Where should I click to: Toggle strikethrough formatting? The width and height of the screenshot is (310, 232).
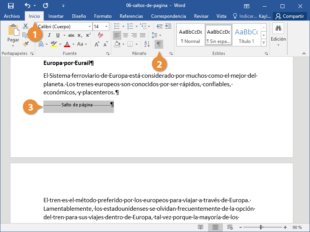coord(71,35)
